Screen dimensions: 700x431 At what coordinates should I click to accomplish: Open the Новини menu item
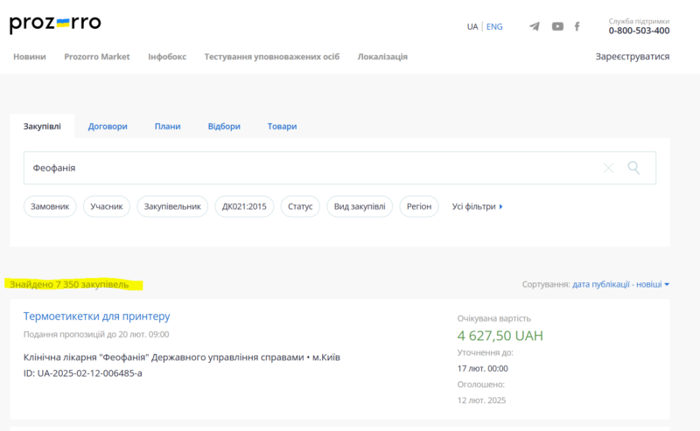[x=30, y=57]
